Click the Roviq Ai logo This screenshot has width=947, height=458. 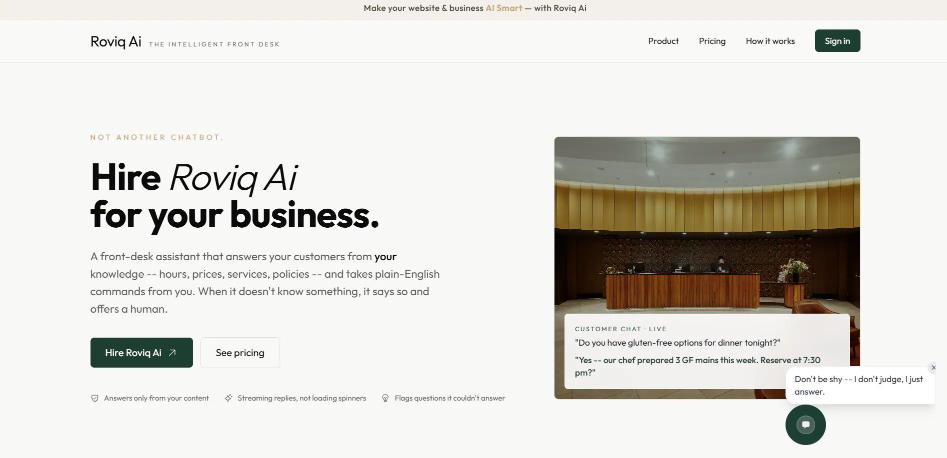pyautogui.click(x=116, y=41)
